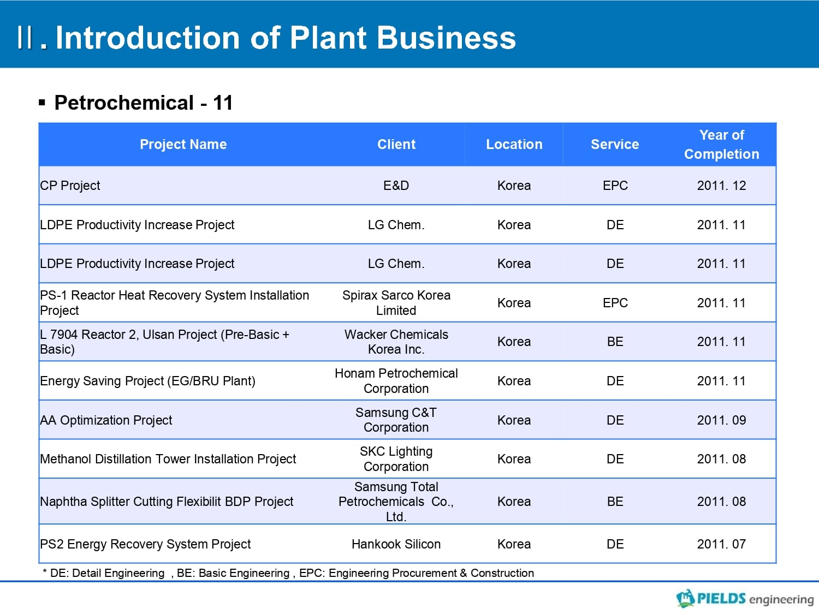Select the 'Petrochemical - 11' heading
819x614 pixels.
[143, 103]
